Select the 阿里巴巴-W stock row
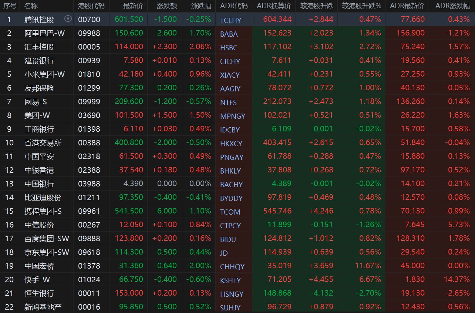Viewport: 475px width, 313px height. (x=45, y=33)
